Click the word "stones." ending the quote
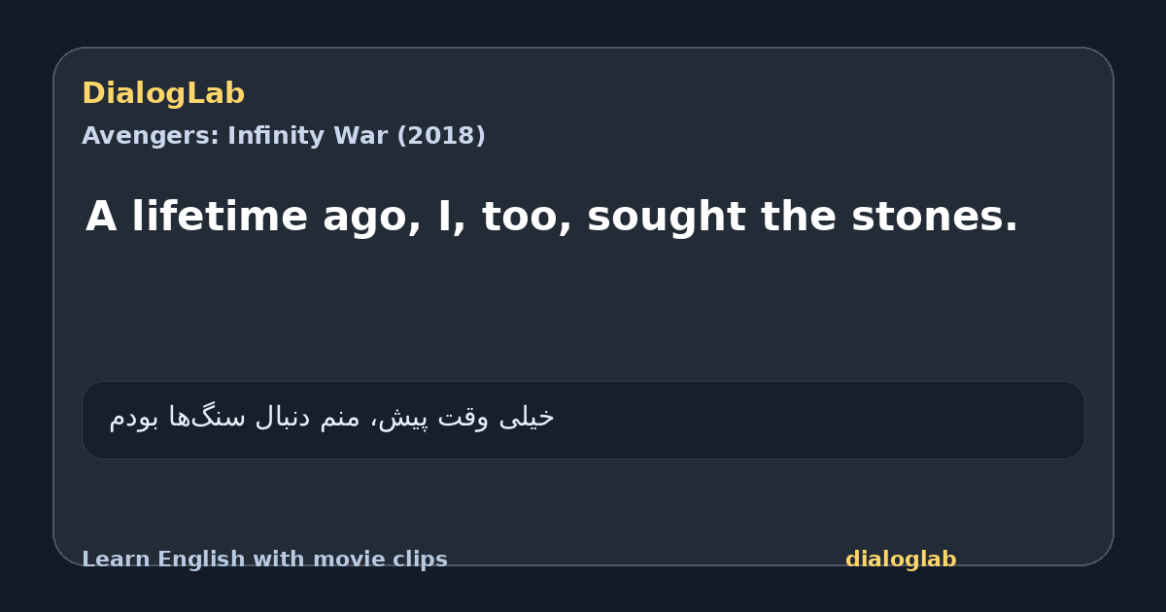Viewport: 1166px width, 612px height. 935,217
